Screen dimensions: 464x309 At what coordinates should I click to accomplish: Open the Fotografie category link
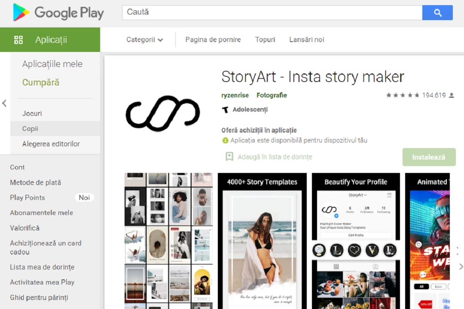(272, 95)
